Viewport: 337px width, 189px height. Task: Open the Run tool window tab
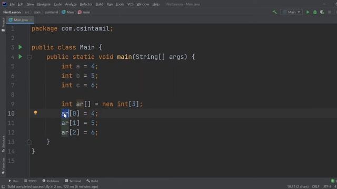(13, 181)
